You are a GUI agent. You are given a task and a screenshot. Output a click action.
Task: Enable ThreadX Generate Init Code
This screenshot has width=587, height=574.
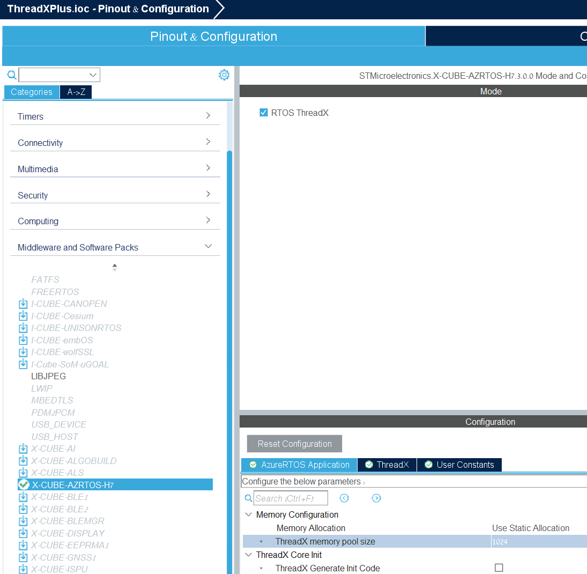click(x=499, y=568)
